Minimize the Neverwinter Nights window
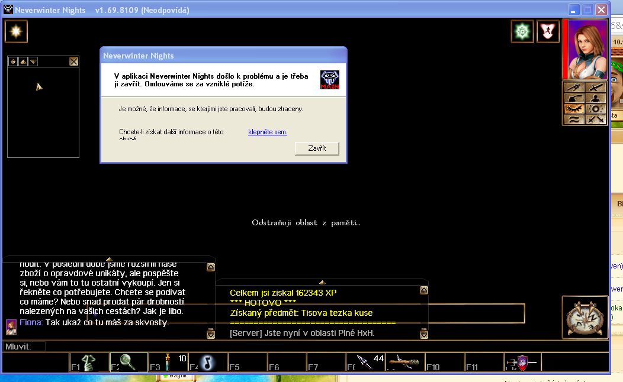The image size is (623, 382). [573, 10]
